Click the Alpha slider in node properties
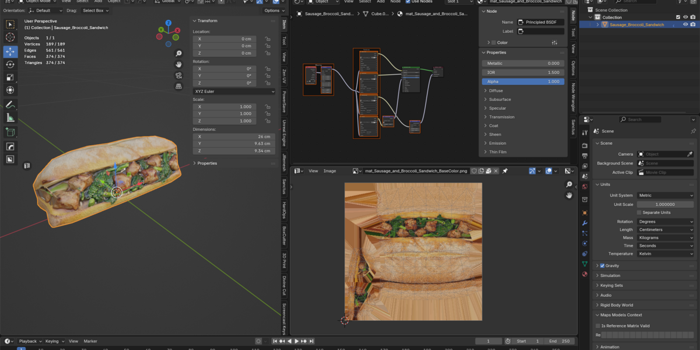 [x=523, y=82]
